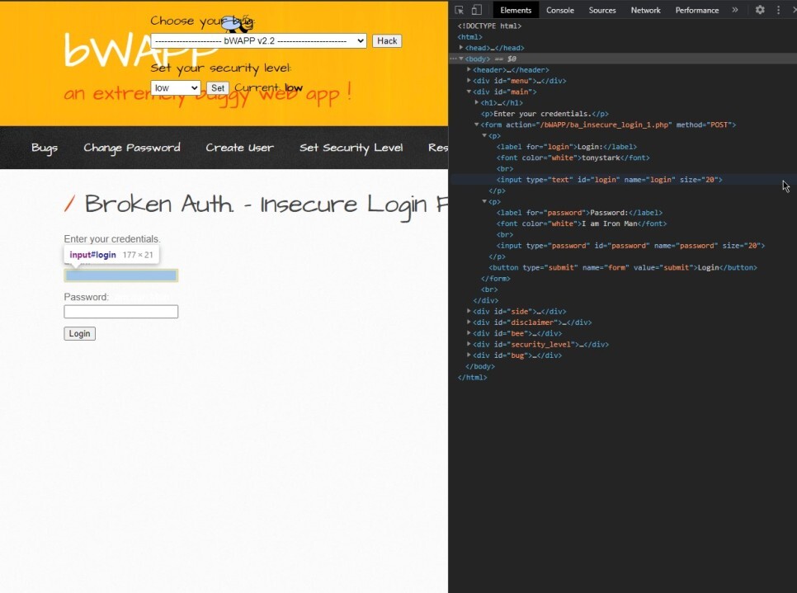
Task: Focus the highlighted login input field
Action: click(x=121, y=275)
